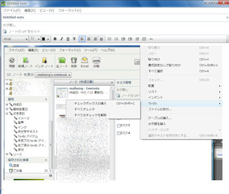Click 新規ノート icon in embedded screenshot
Image resolution: width=229 pixels, height=194 pixels.
click(x=26, y=60)
